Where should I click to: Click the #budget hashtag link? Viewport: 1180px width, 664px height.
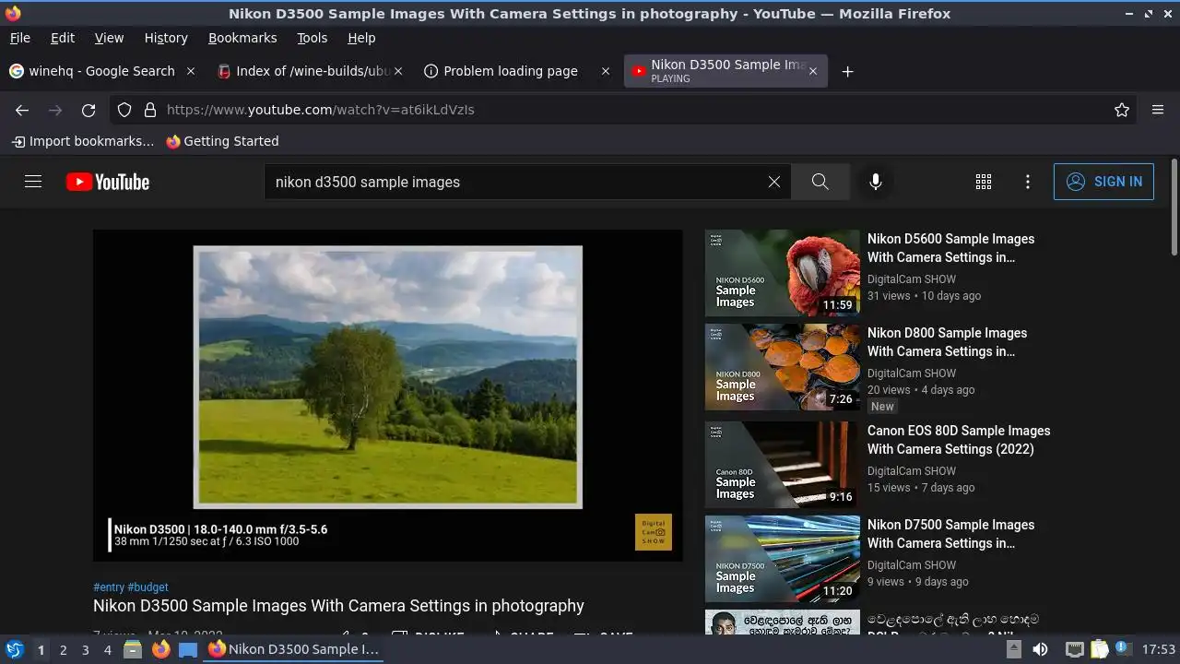tap(148, 587)
